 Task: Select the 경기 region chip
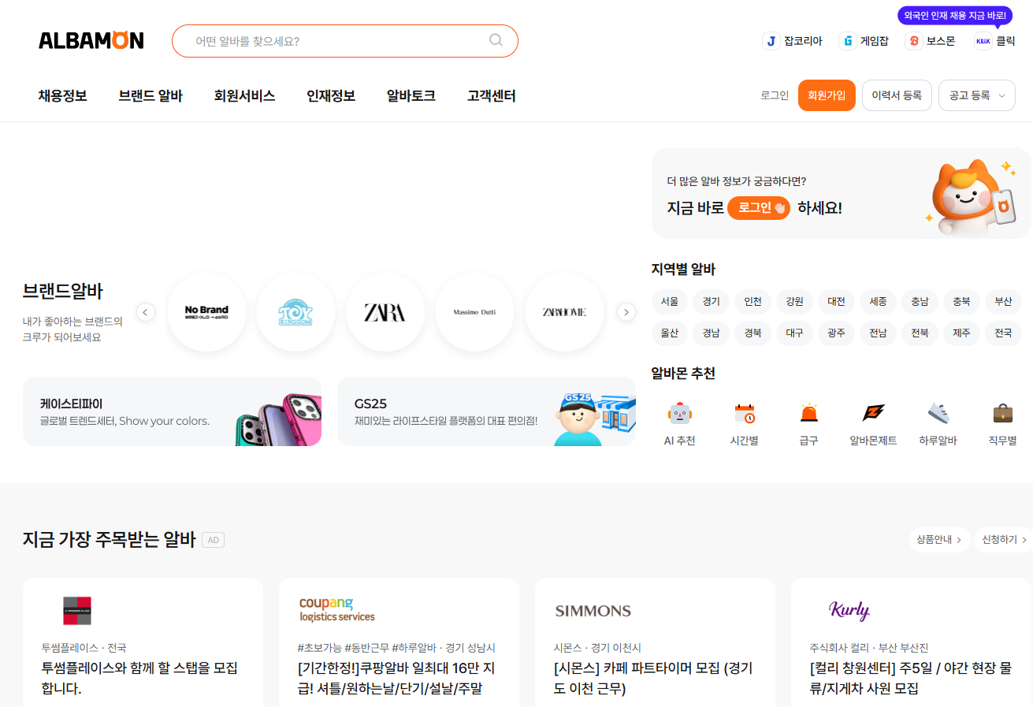point(712,302)
